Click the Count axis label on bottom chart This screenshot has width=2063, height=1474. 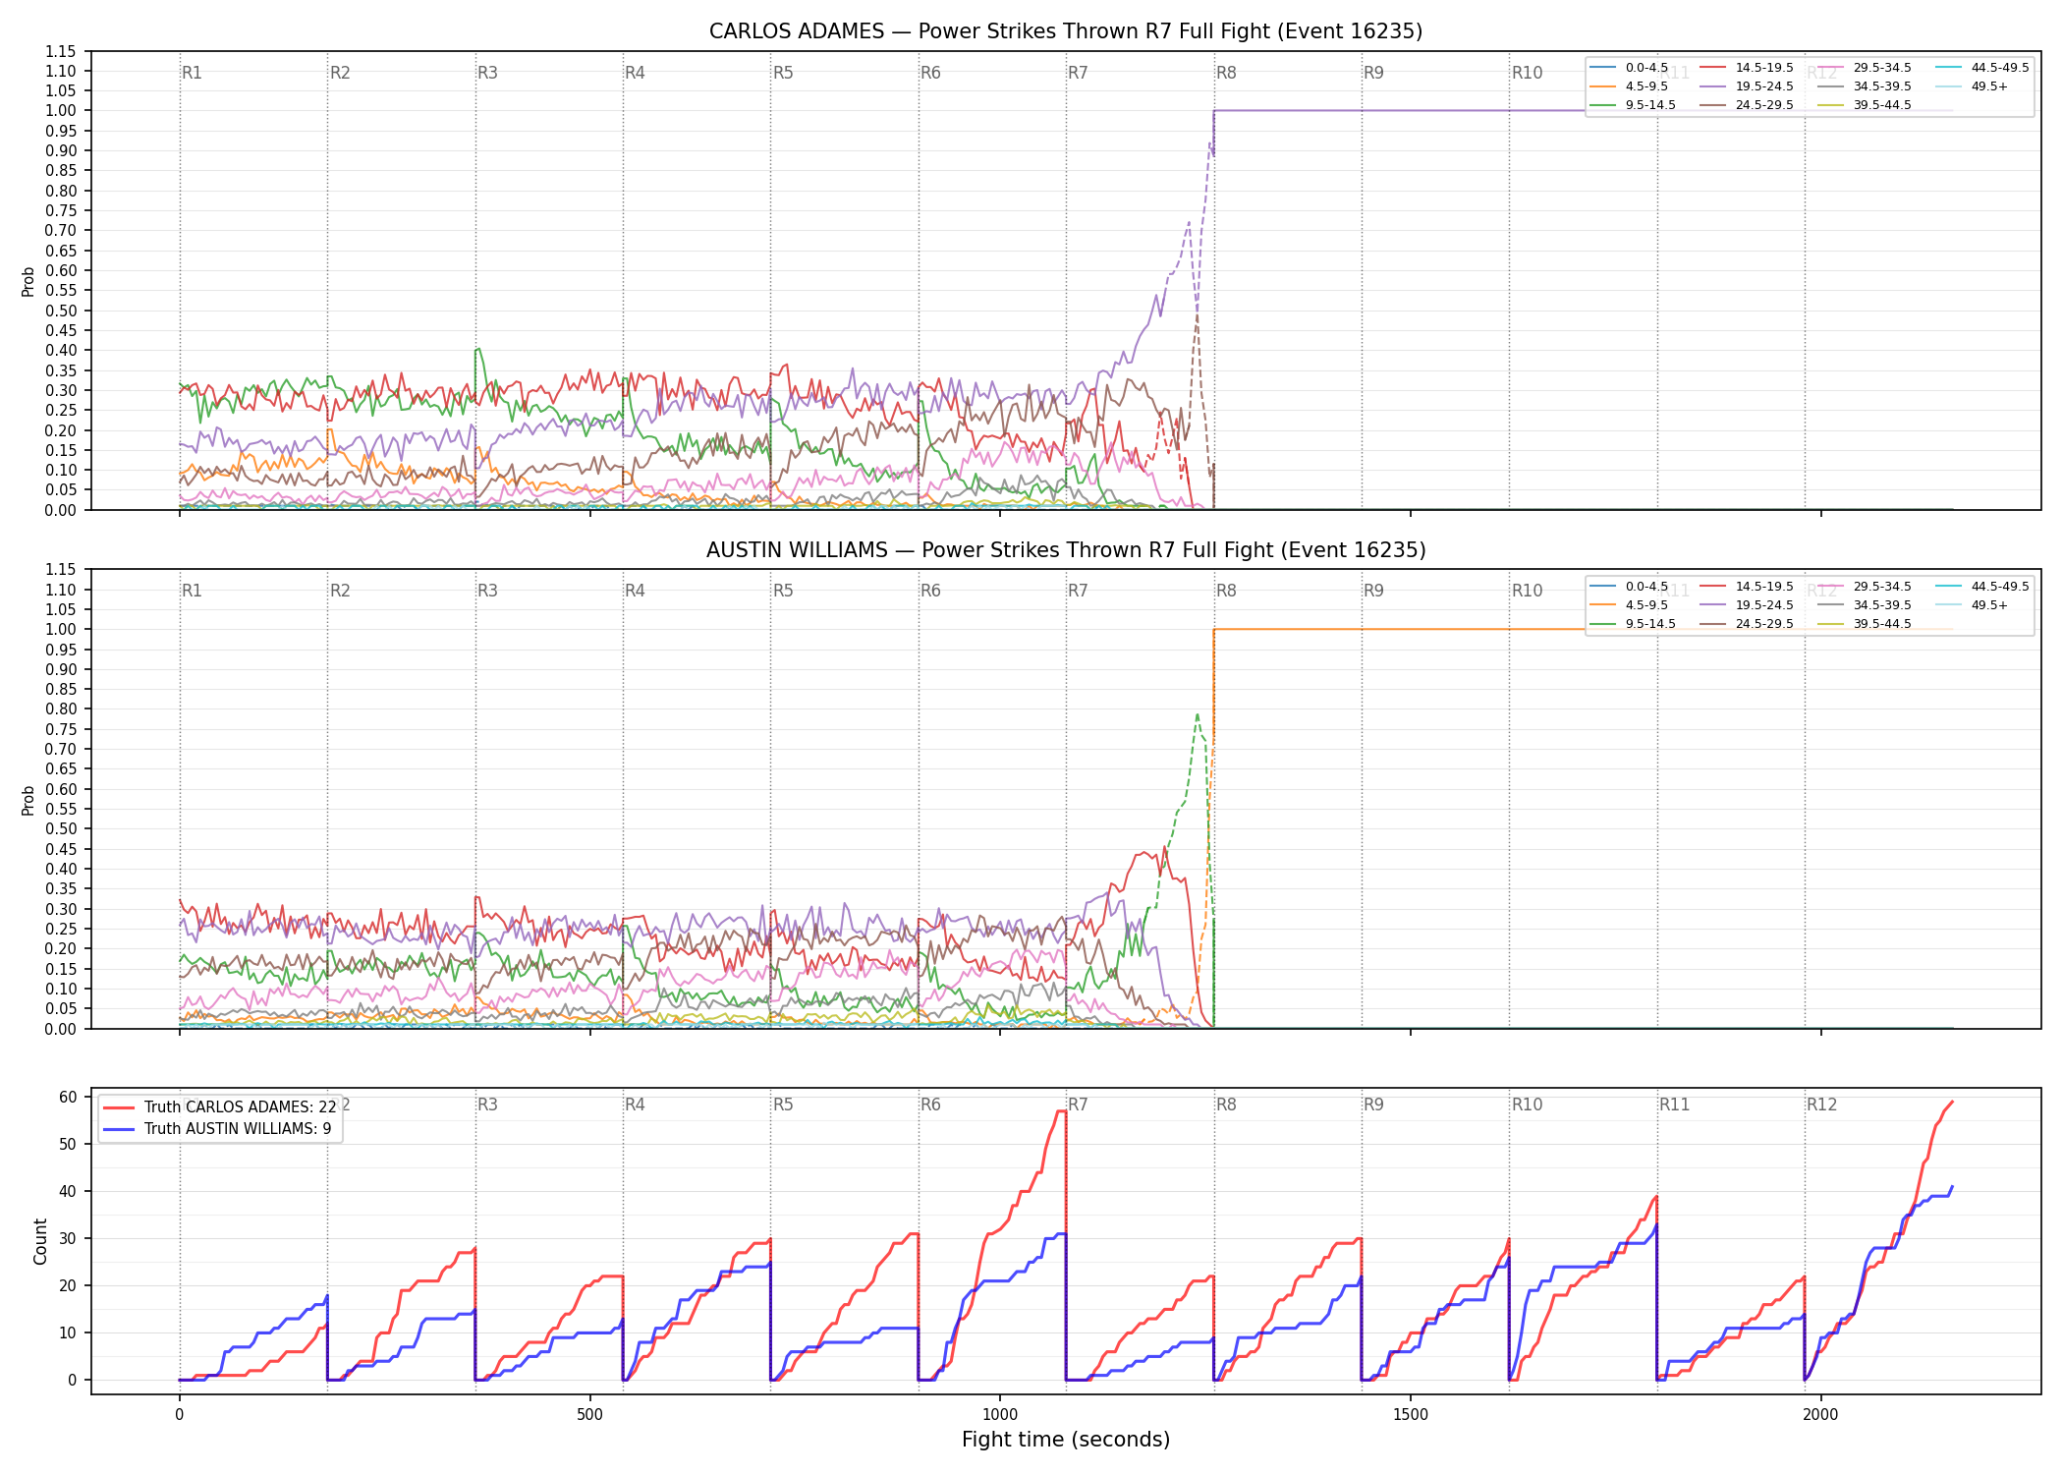[x=40, y=1241]
